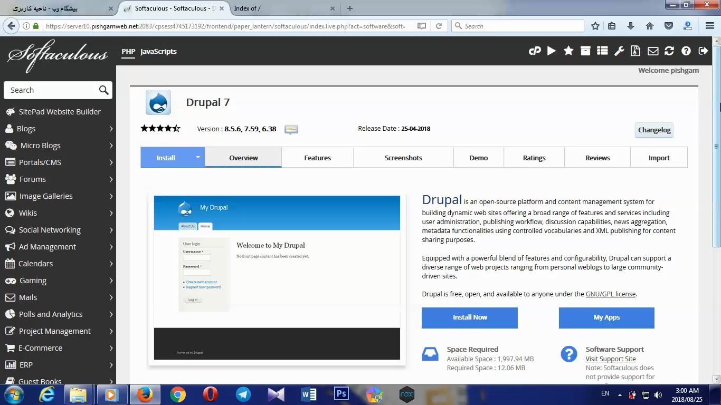Click the yellow note icon beside the version
Image resolution: width=721 pixels, height=405 pixels.
[291, 129]
